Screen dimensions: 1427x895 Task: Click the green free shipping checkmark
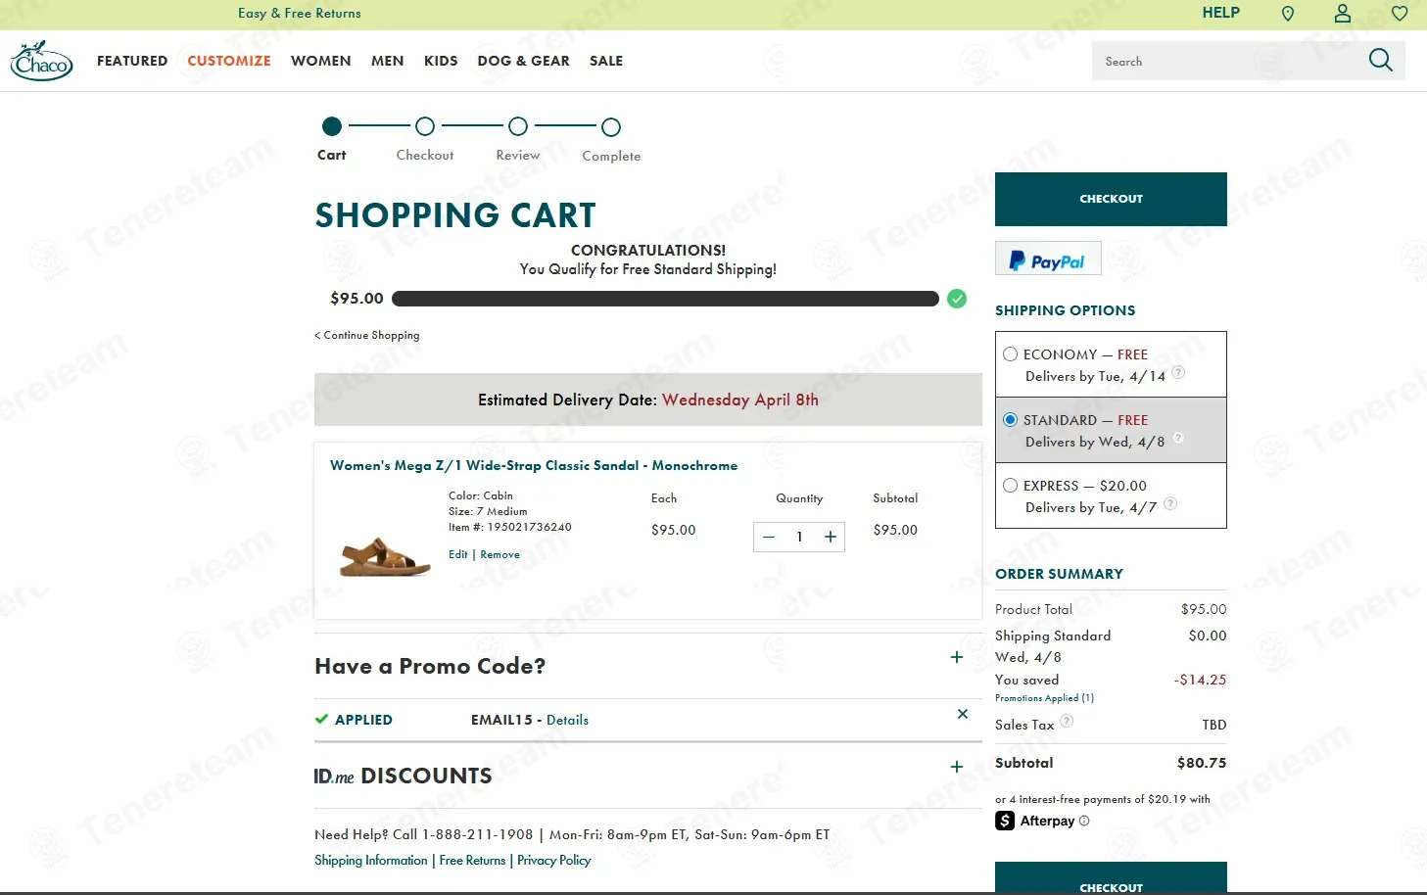tap(957, 299)
